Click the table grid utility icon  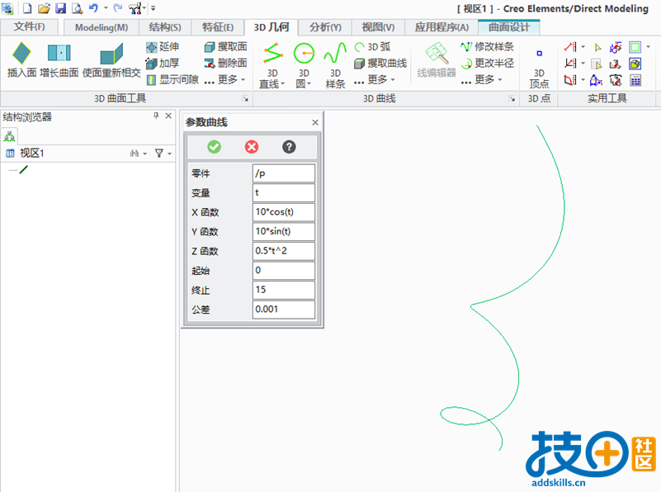point(635,80)
